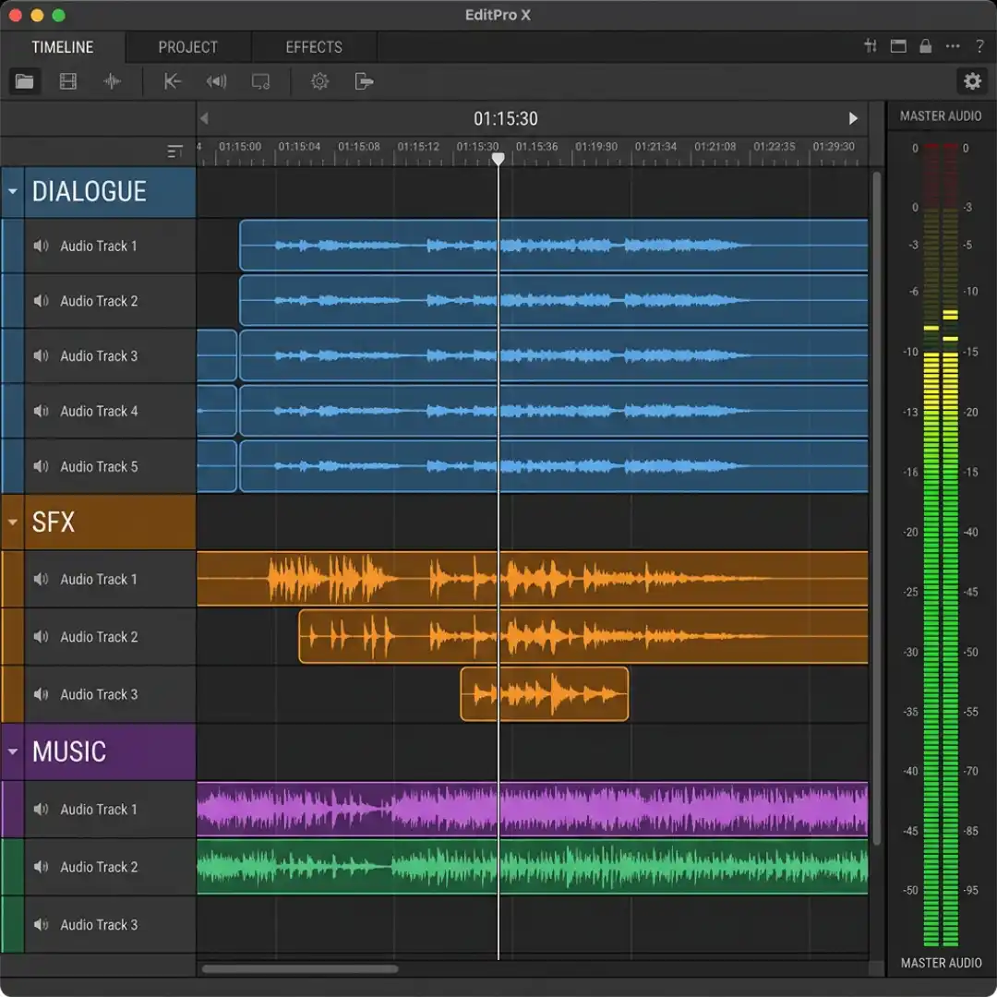
Task: Click the window layout icon in tab bar
Action: coord(898,46)
